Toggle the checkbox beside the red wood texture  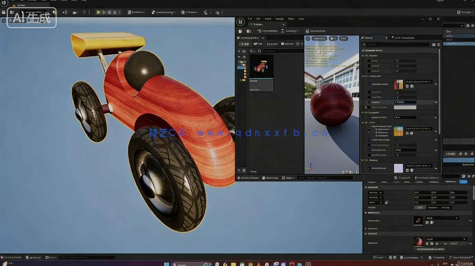pos(369,84)
